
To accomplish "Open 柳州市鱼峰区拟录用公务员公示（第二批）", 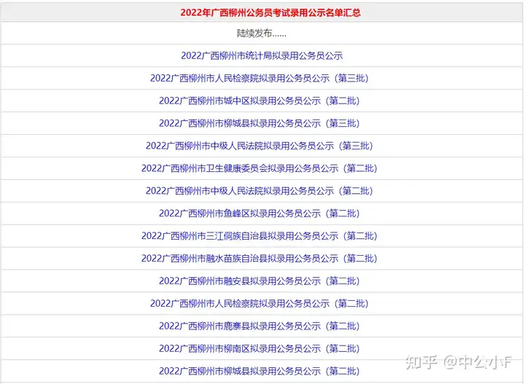I will click(259, 213).
